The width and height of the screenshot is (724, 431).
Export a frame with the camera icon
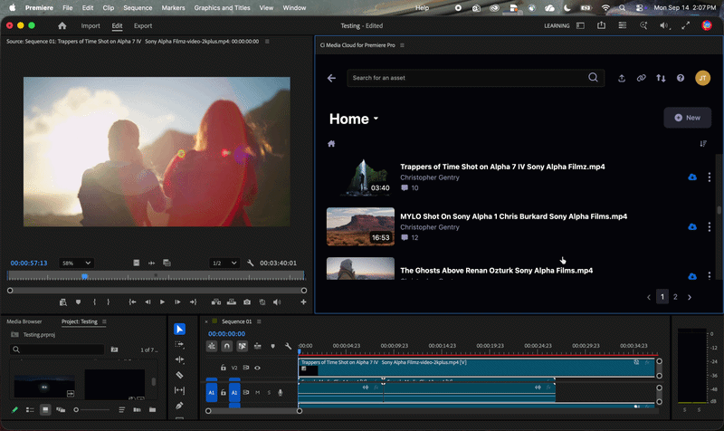coord(247,302)
